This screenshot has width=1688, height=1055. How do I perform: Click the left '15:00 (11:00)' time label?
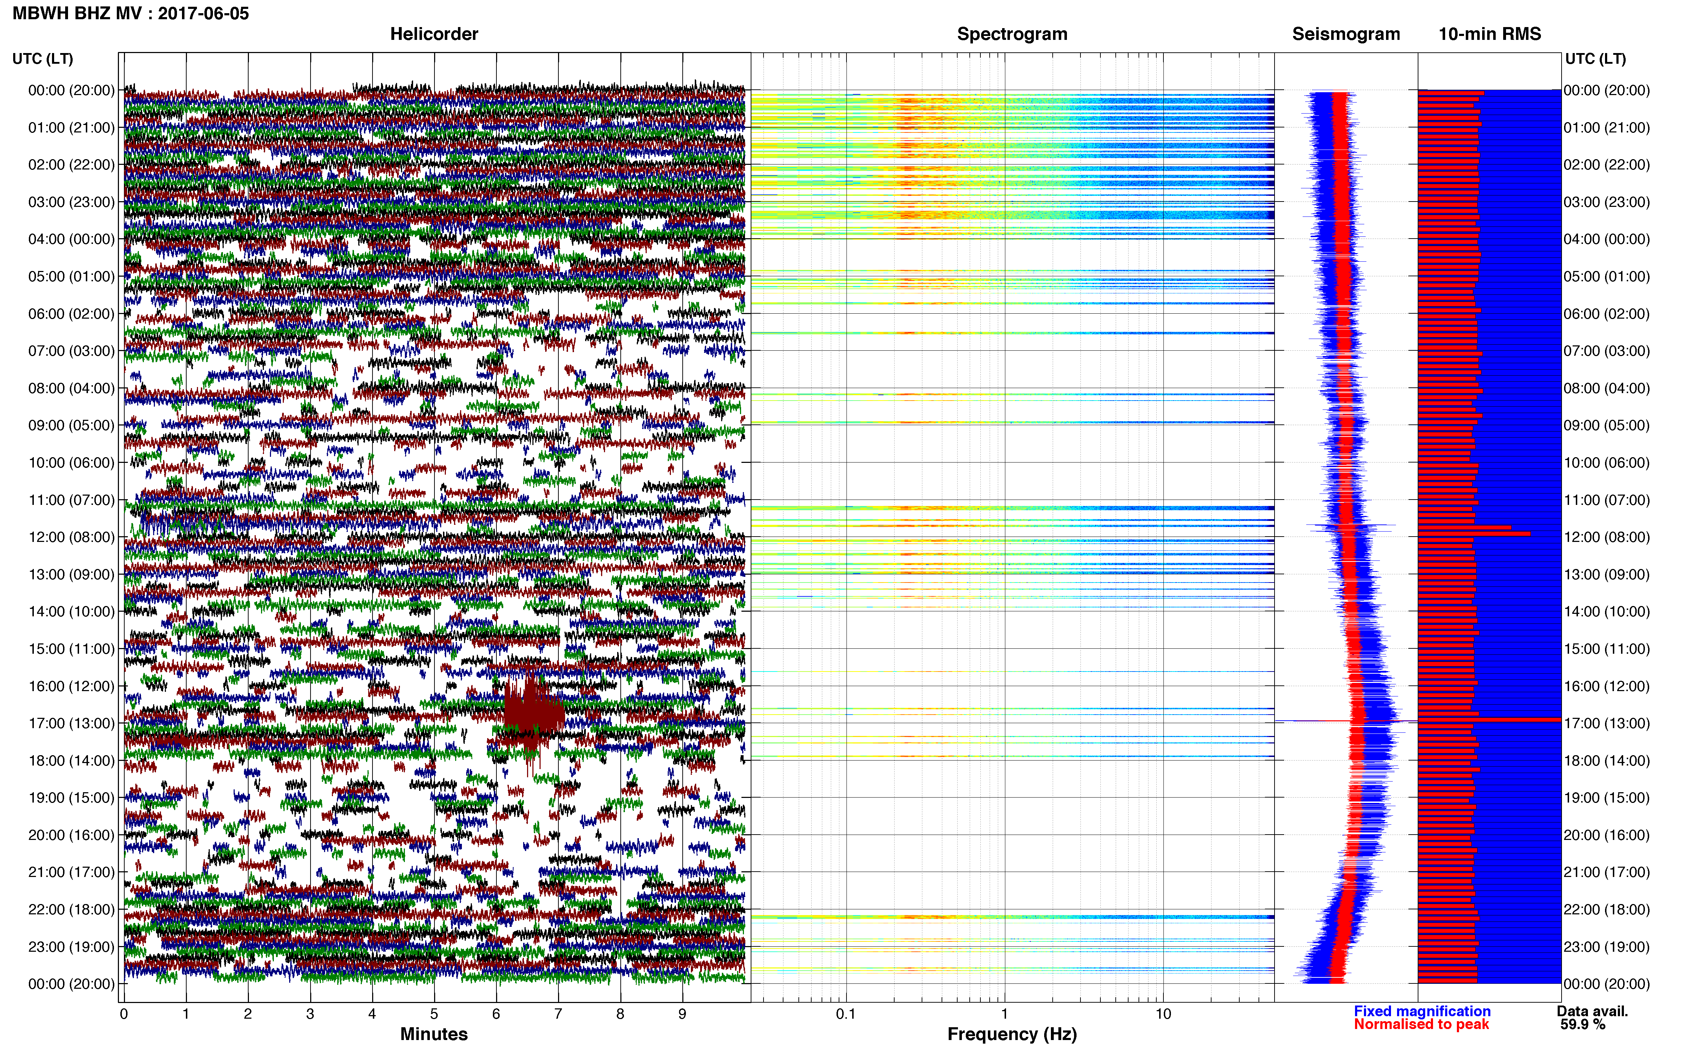pyautogui.click(x=71, y=649)
